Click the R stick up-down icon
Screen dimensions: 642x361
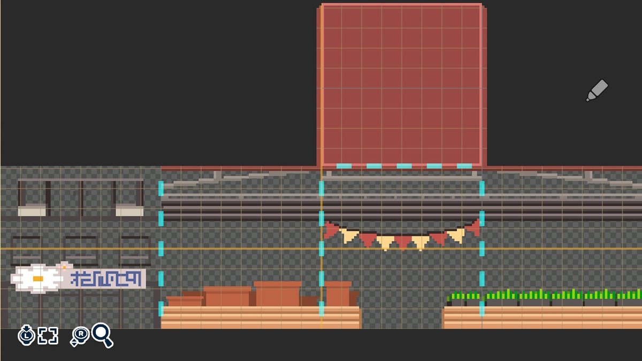79,335
